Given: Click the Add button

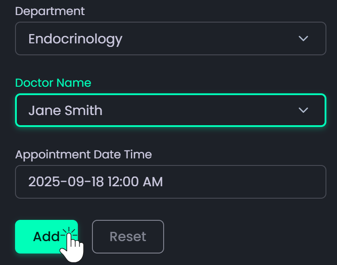Looking at the screenshot, I should tap(46, 237).
